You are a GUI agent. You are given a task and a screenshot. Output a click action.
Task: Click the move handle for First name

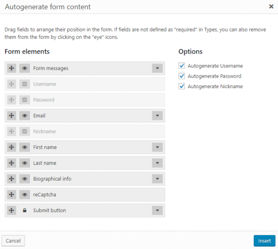[11, 147]
